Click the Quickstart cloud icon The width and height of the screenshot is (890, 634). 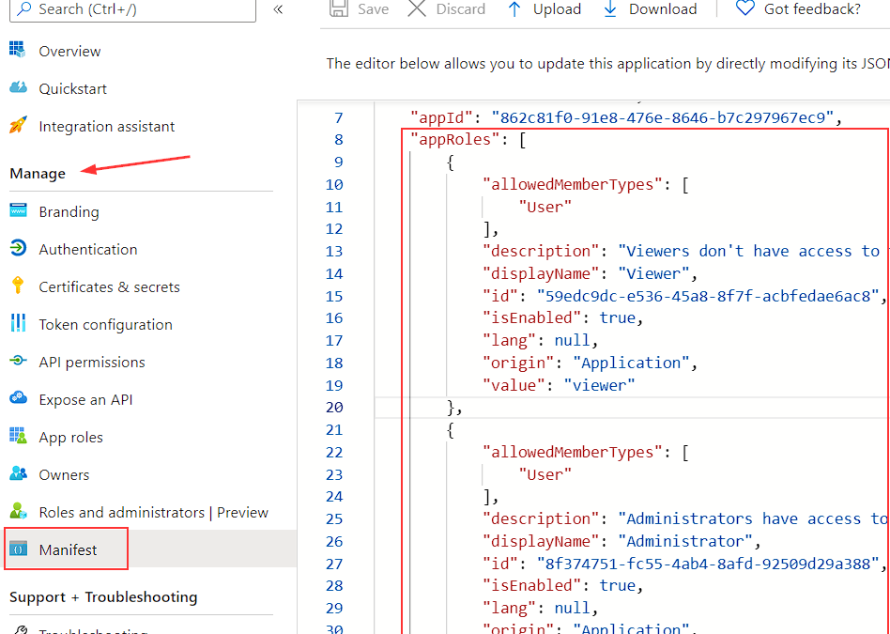18,88
